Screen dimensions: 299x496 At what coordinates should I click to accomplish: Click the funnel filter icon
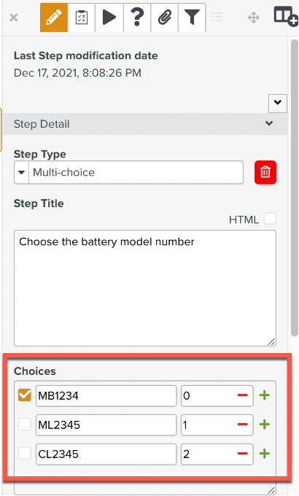pos(192,18)
